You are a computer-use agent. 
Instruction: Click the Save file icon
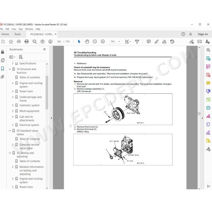pos(3,41)
